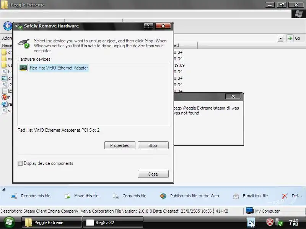Rename this file task link

point(36,196)
